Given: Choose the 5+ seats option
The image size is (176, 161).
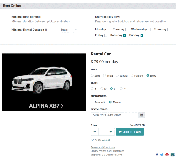Looking at the screenshot, I should [102, 89].
